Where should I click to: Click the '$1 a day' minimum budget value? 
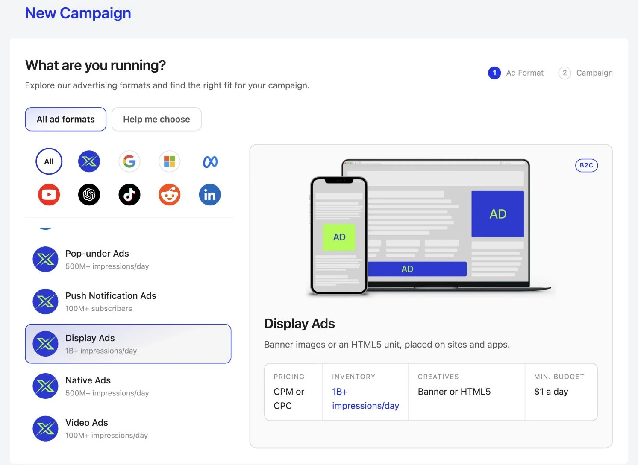point(551,392)
